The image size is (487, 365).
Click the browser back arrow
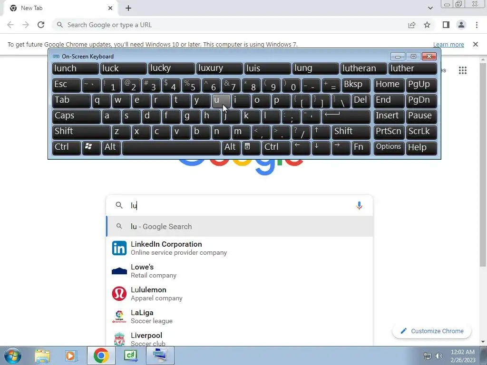click(x=10, y=25)
